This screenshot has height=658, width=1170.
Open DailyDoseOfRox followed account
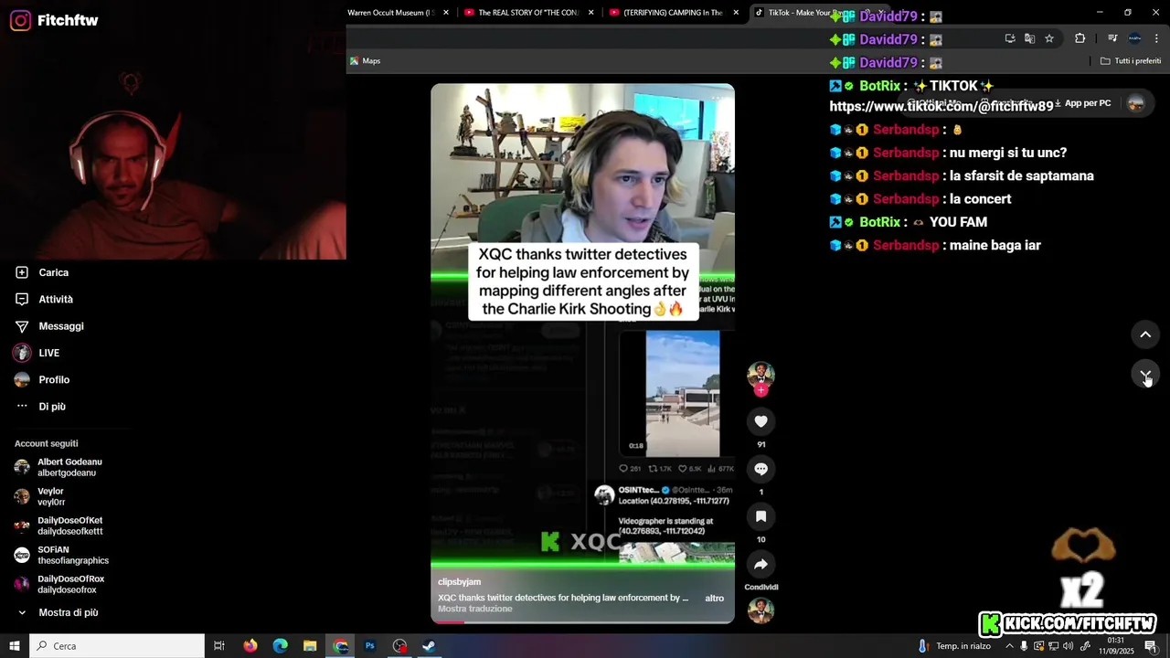(60, 584)
